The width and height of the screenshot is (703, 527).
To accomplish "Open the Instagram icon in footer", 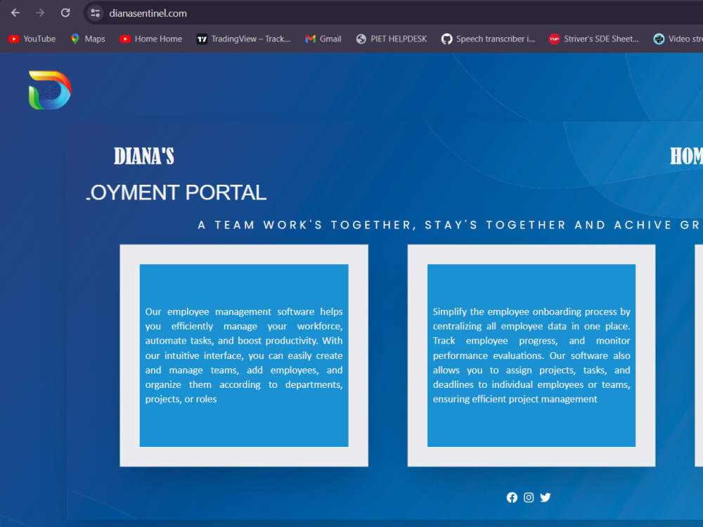I will 529,497.
